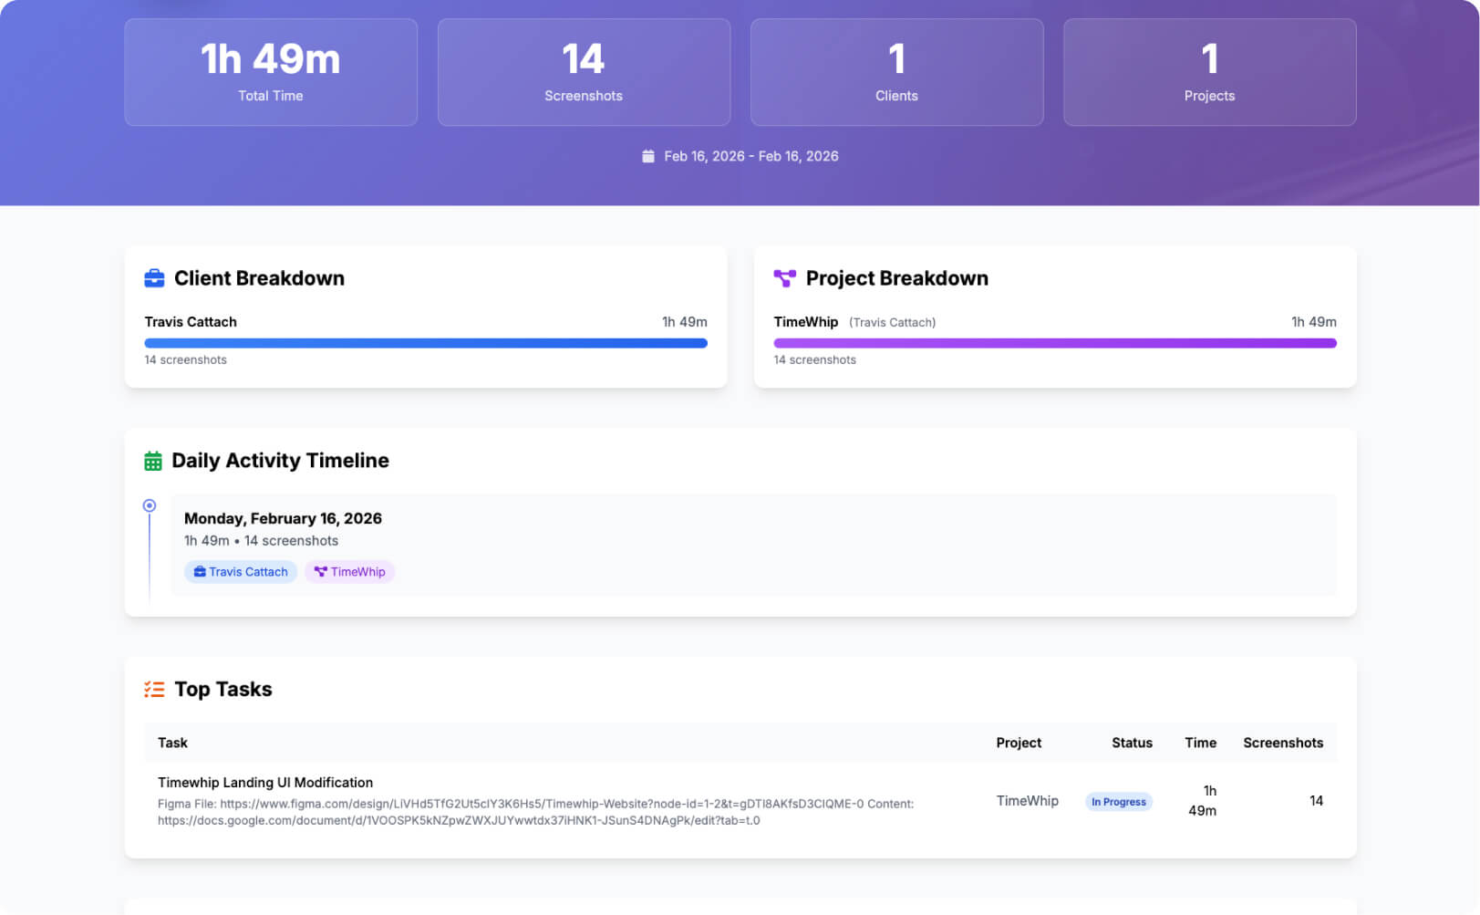Click the blue Travis Cattach progress bar
This screenshot has width=1480, height=915.
pos(425,344)
